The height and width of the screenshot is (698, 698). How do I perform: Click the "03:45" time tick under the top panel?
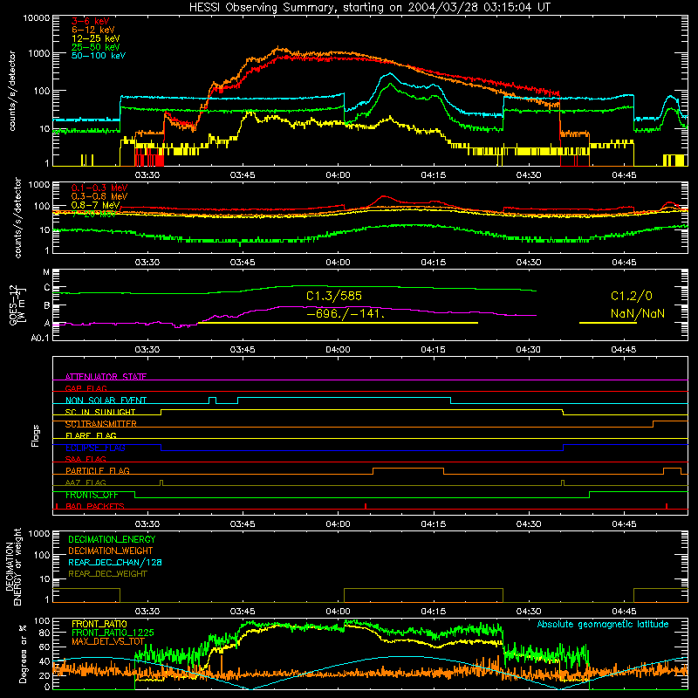243,175
